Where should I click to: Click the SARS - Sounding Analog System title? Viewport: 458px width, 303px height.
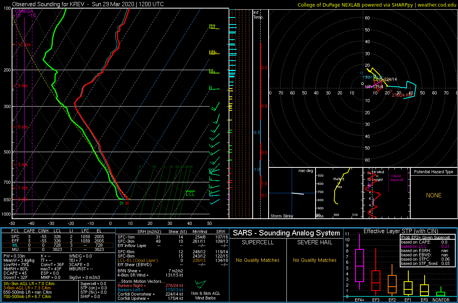tap(286, 233)
